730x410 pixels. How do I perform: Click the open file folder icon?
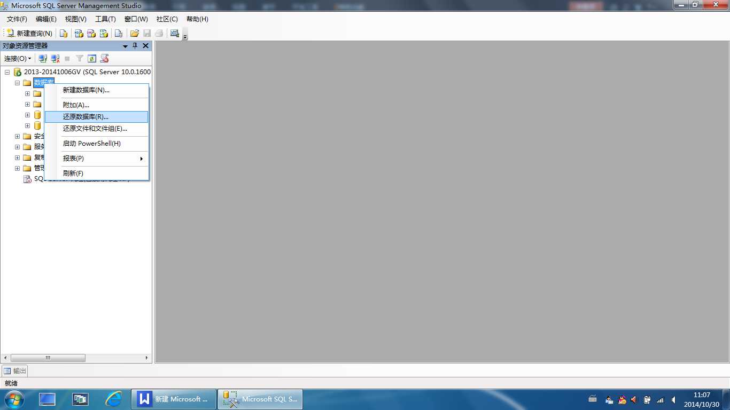pos(134,33)
